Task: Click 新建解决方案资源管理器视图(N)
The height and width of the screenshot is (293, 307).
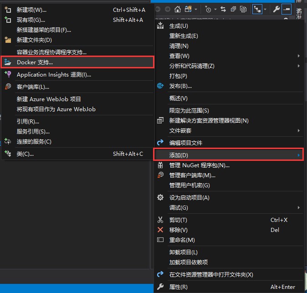Action: click(229, 121)
